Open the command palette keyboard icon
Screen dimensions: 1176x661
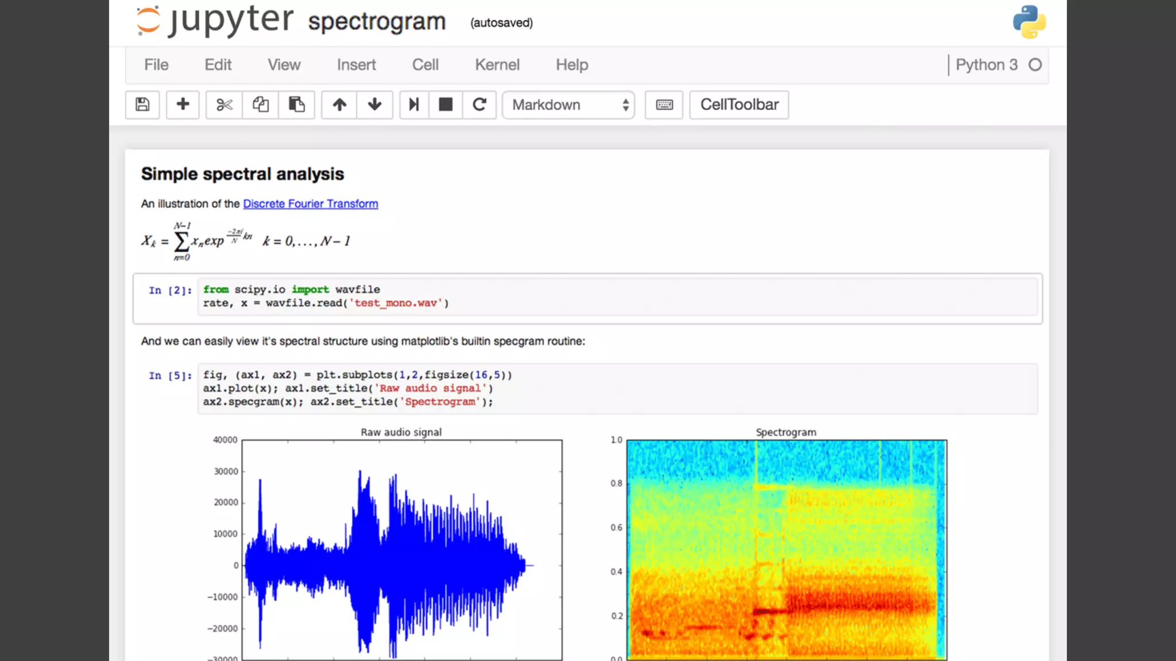[x=664, y=104]
